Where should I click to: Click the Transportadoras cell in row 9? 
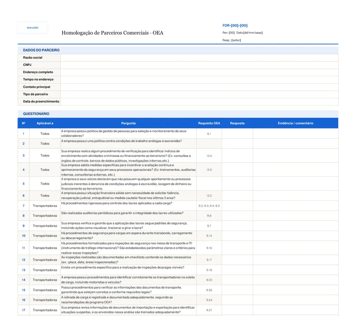tap(45, 226)
